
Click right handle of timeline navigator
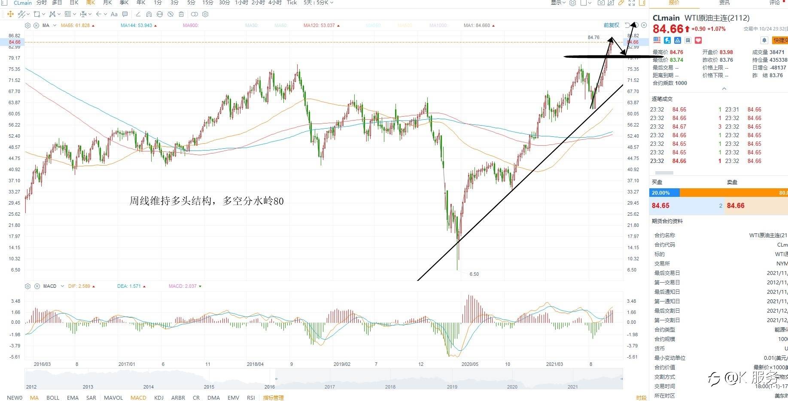click(x=621, y=379)
